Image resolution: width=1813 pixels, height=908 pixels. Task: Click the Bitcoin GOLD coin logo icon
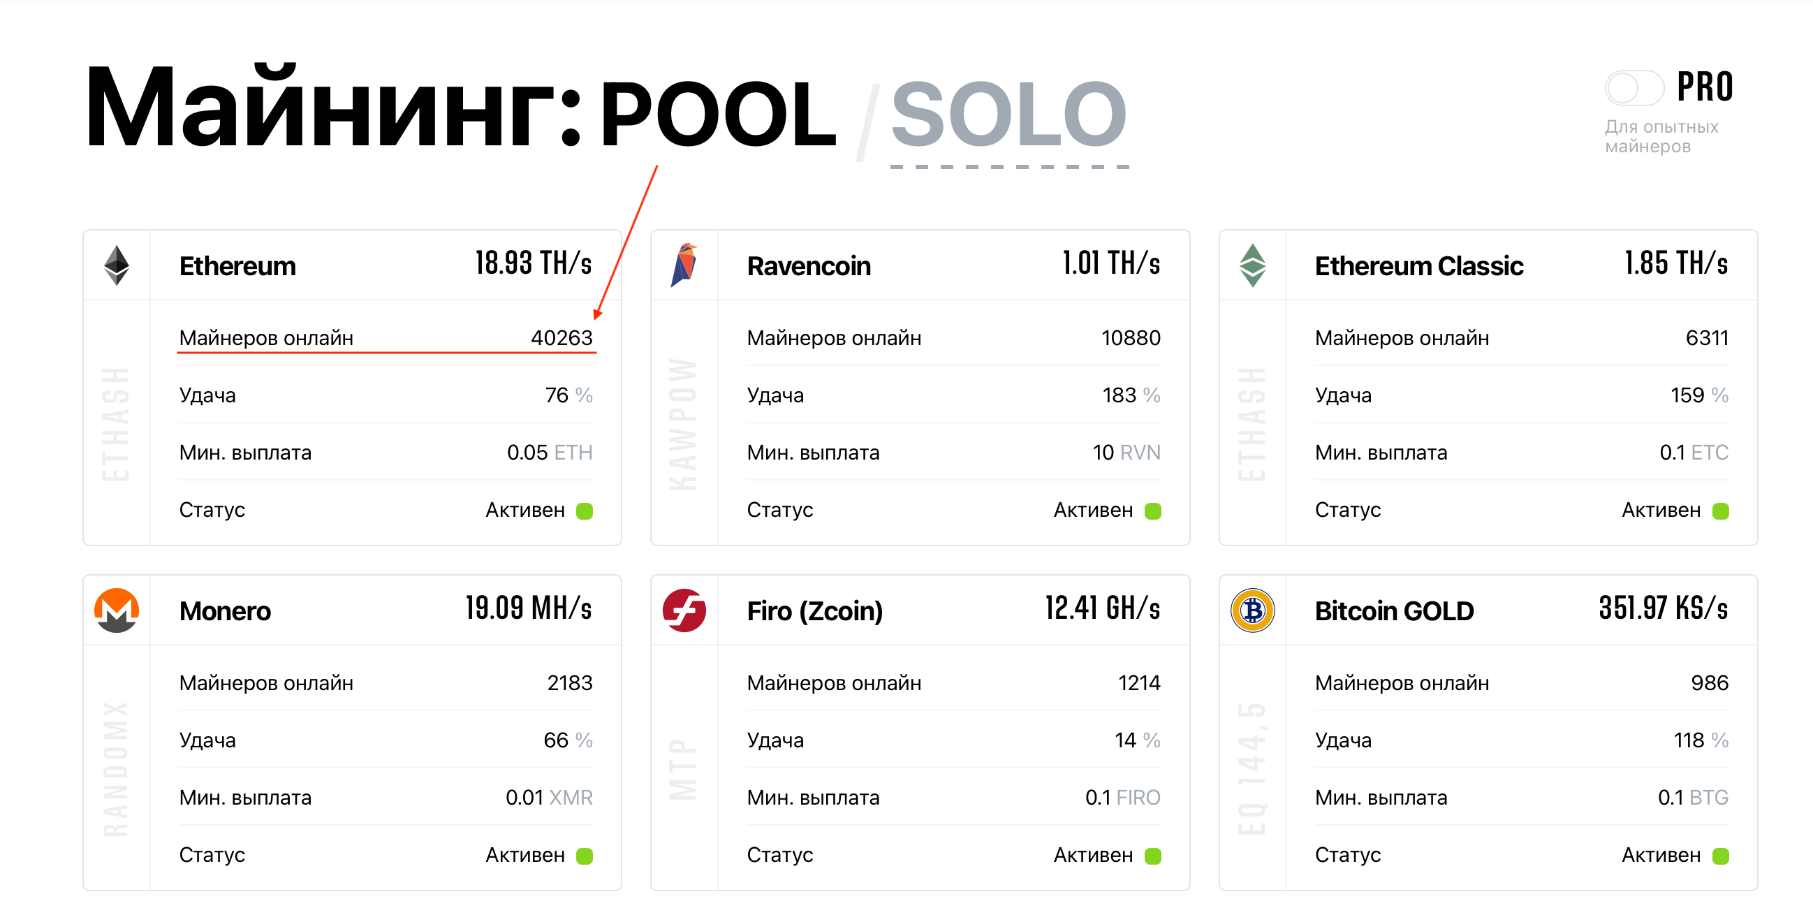click(1253, 610)
